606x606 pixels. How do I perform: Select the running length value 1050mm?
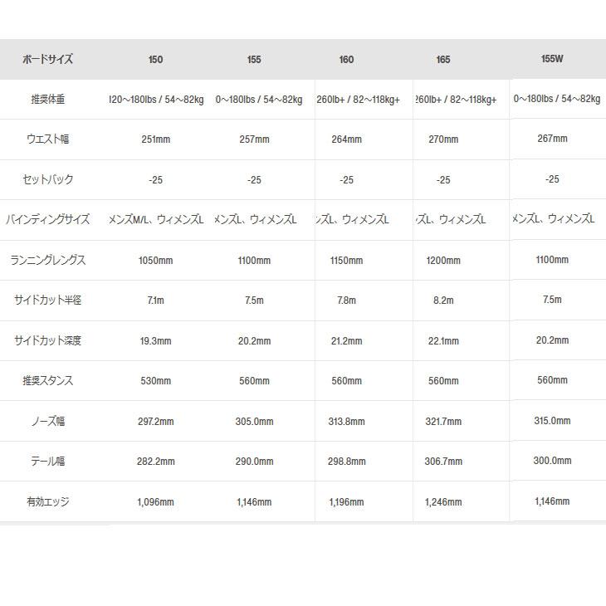pos(155,261)
